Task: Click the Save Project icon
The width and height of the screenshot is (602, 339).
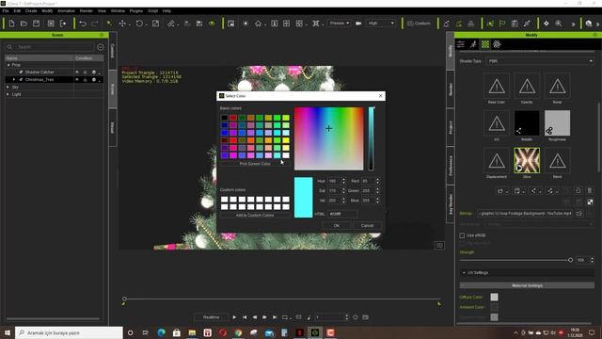Action: (36, 24)
